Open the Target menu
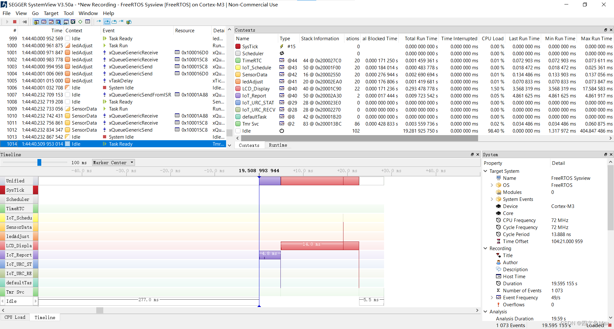The width and height of the screenshot is (614, 329). [x=51, y=13]
